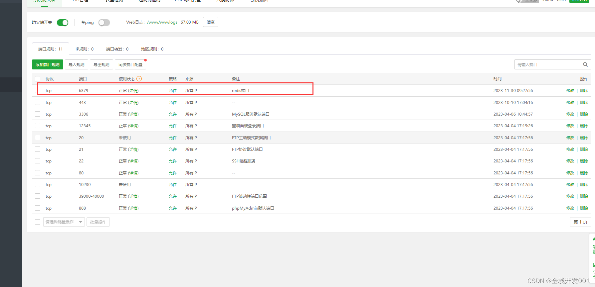Click the FTP被动模端口范围 remark
This screenshot has height=287, width=595.
[249, 196]
